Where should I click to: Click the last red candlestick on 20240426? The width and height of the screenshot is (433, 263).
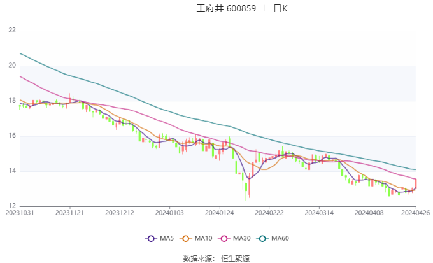(x=416, y=183)
